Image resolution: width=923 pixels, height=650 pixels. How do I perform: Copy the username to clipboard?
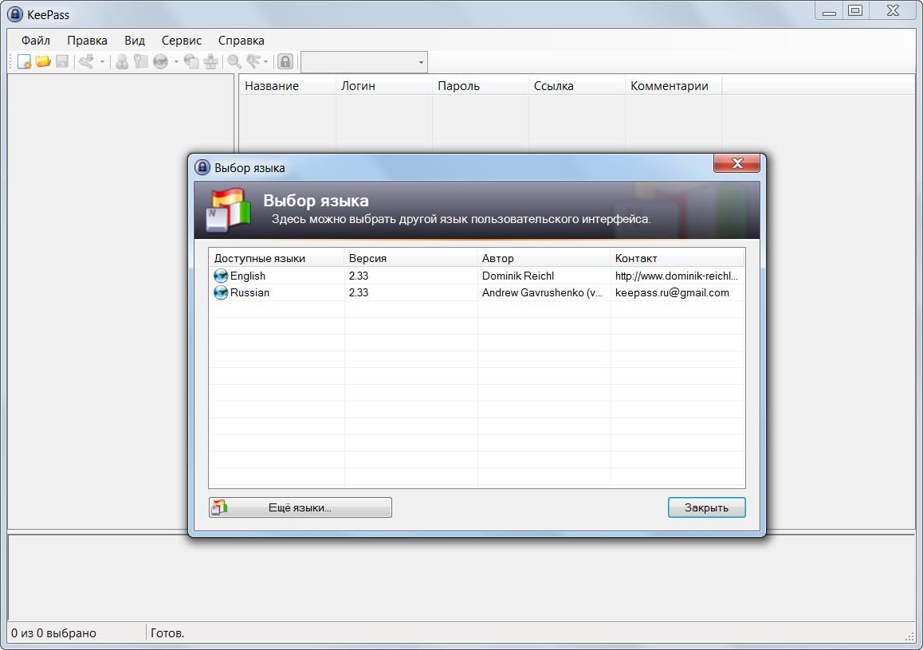(x=122, y=61)
